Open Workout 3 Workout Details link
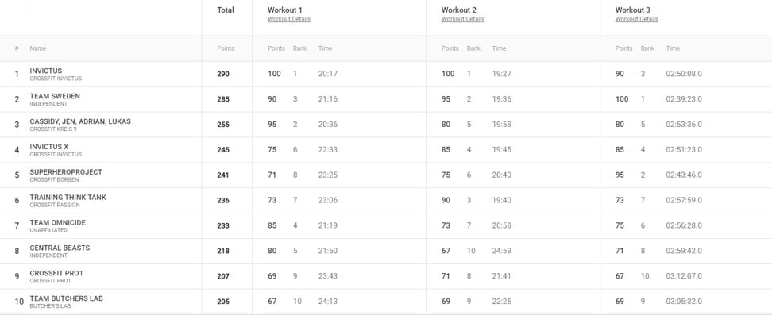This screenshot has height=315, width=772. [x=637, y=19]
